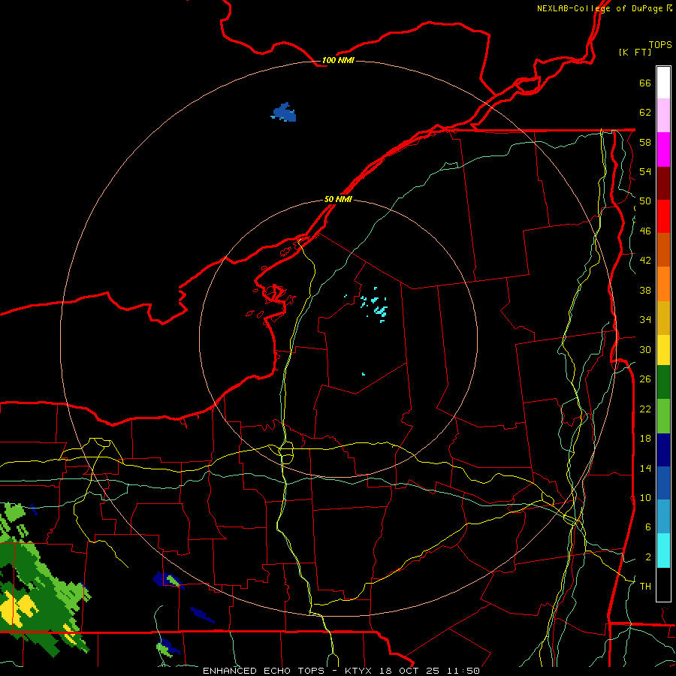Click the NEXLAB-College of DuPage credit text
This screenshot has height=676, width=676.
point(605,8)
